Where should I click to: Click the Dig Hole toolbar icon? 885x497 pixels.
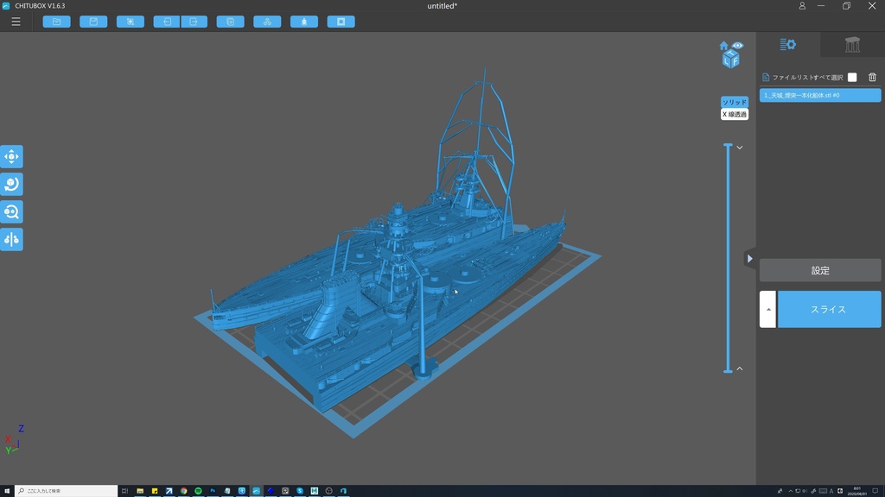pos(341,22)
